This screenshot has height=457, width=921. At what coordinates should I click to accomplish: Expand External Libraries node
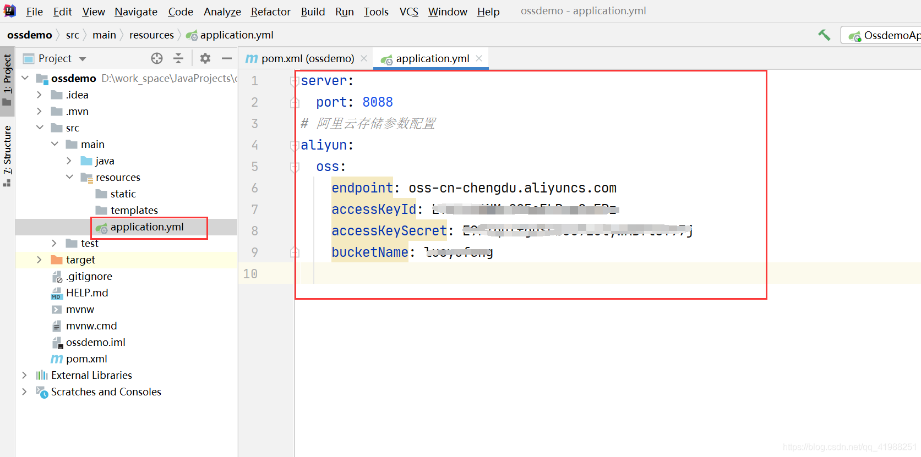pos(24,375)
